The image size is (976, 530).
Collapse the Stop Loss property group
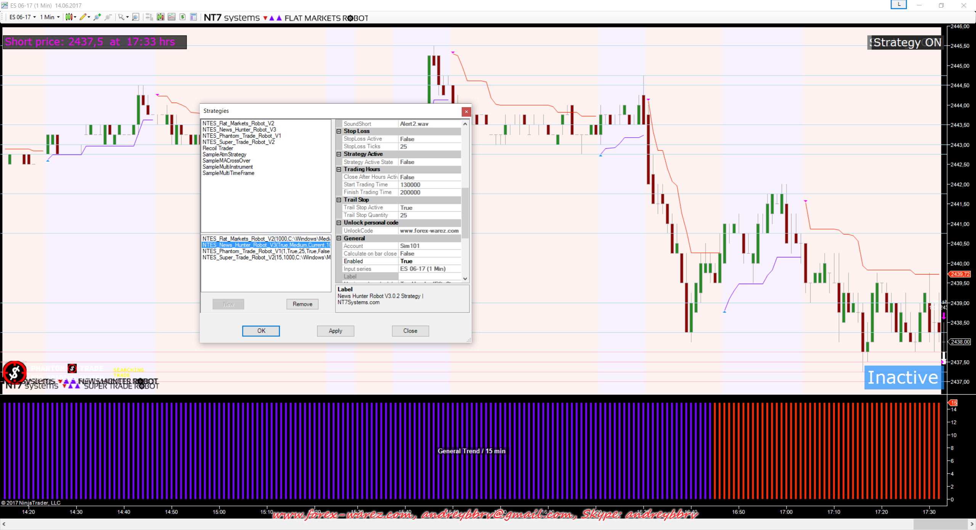pos(339,131)
